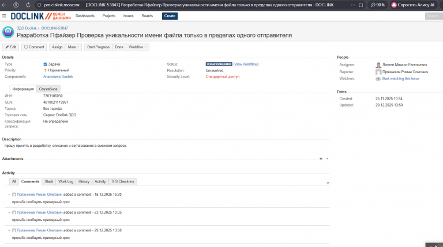This screenshot has height=247, width=443.
Task: Click the watchers count badge
Action: 378,79
